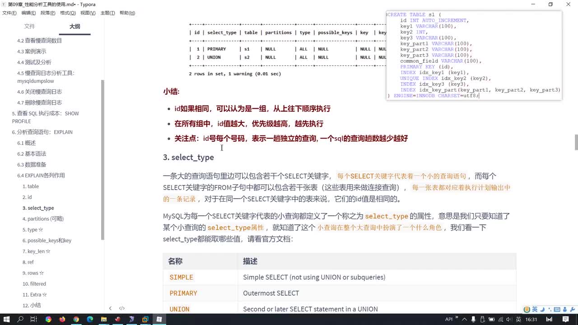
Task: Open the 文件(F) menu
Action: [x=9, y=13]
